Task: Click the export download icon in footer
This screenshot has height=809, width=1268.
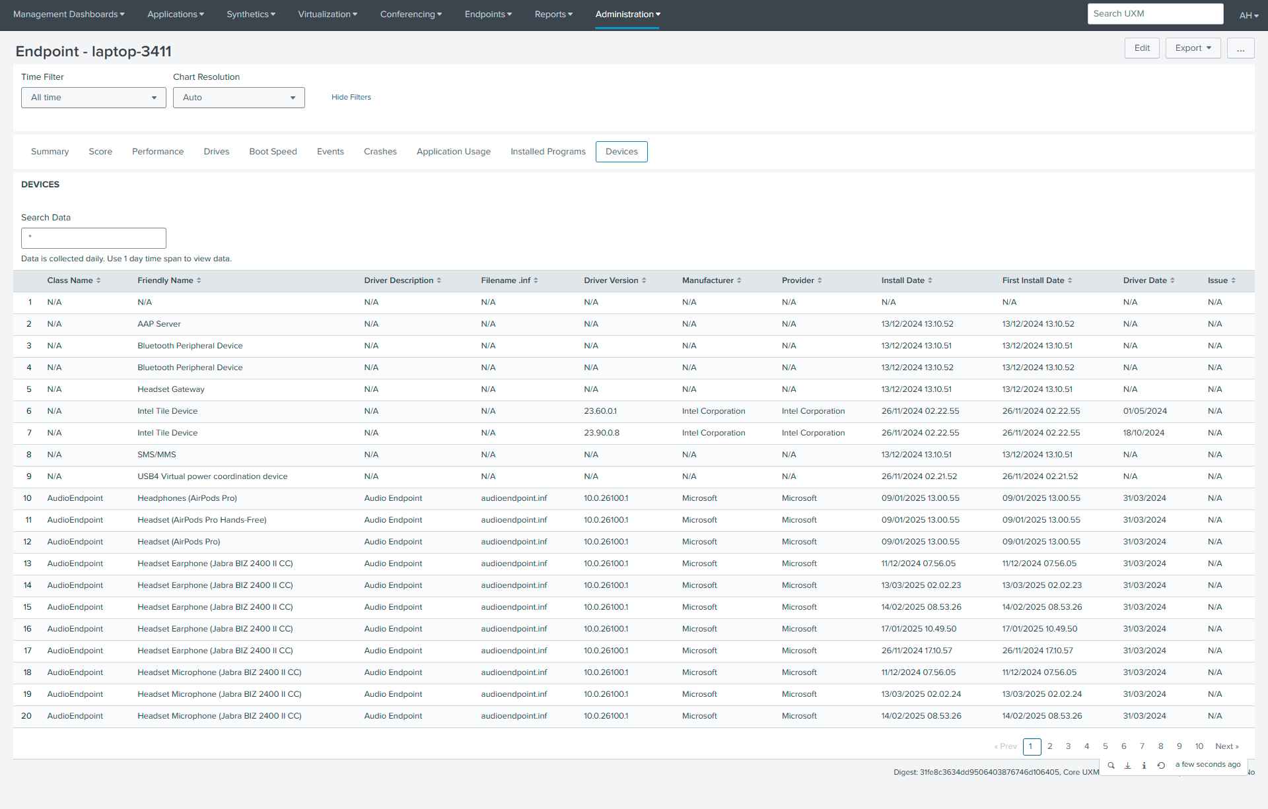Action: click(1127, 765)
